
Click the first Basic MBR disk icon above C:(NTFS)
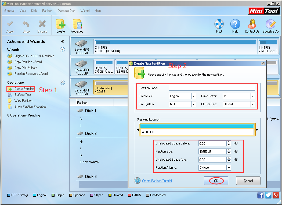pyautogui.click(x=81, y=44)
